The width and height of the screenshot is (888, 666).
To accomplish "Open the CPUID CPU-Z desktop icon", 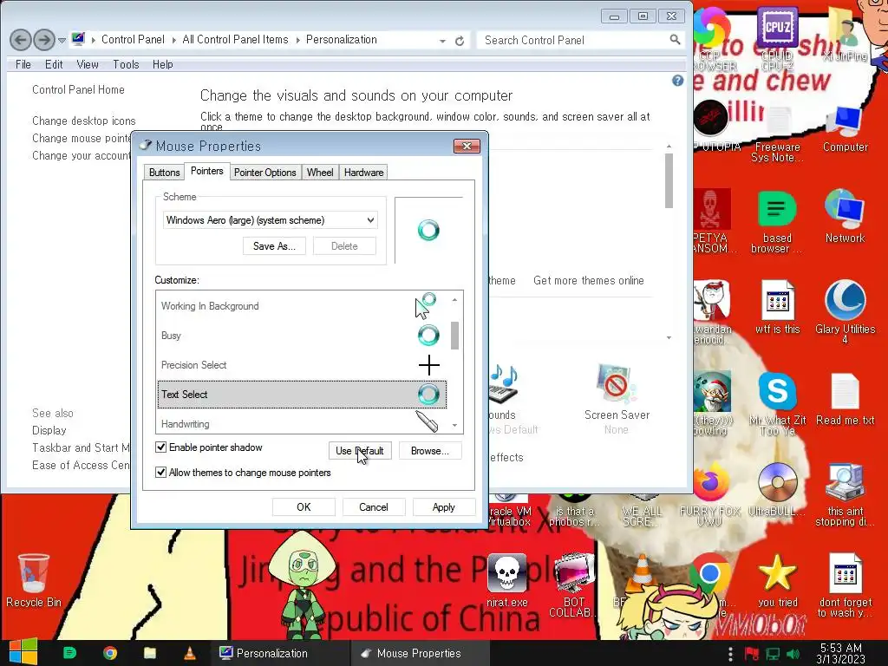I will click(x=777, y=38).
